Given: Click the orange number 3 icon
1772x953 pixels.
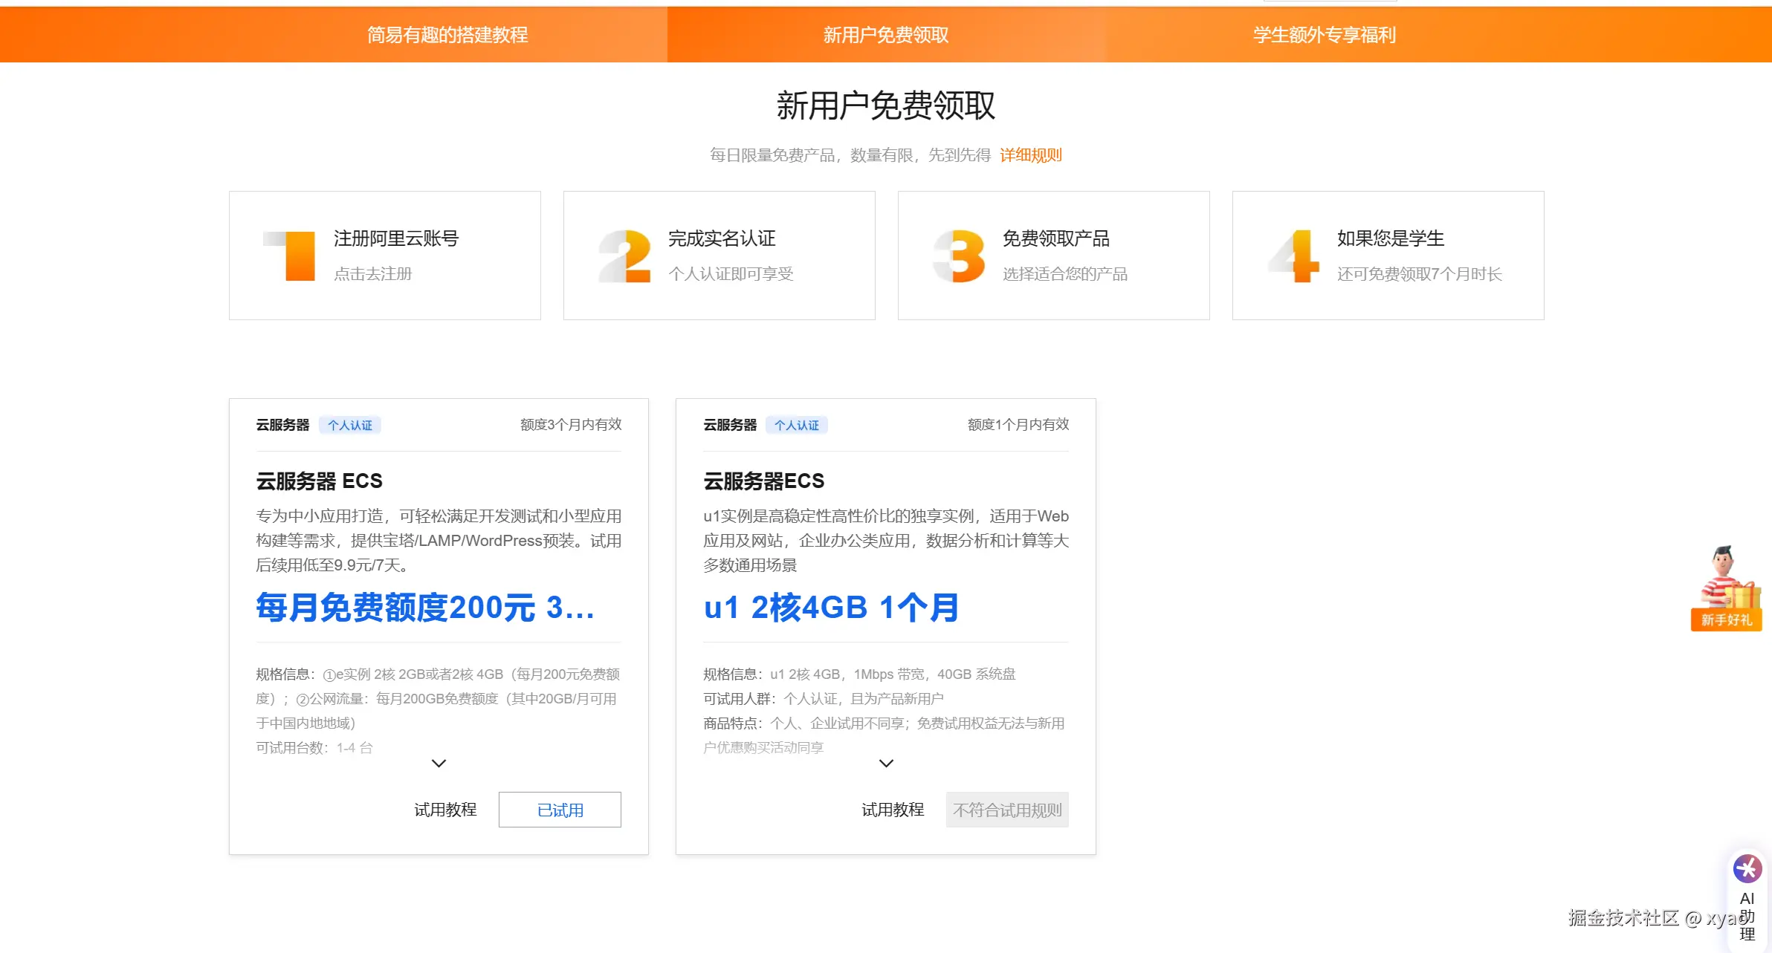Looking at the screenshot, I should [x=960, y=256].
